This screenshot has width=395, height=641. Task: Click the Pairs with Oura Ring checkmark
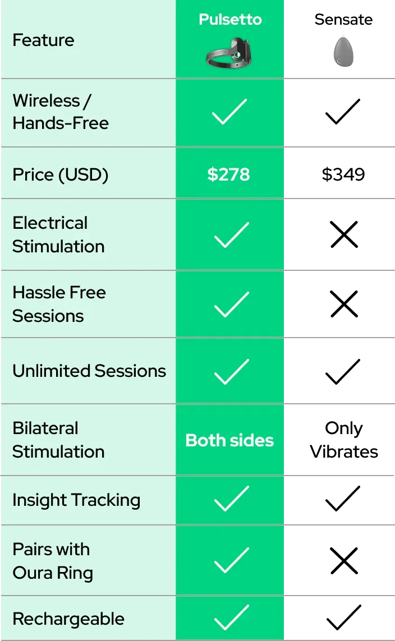click(x=230, y=560)
